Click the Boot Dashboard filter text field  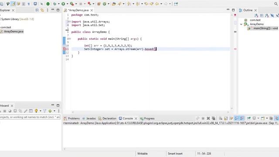30,117
